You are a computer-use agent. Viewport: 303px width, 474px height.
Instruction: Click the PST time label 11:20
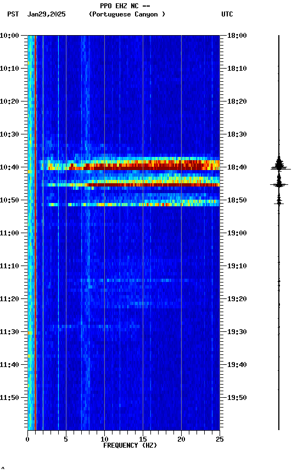9,299
